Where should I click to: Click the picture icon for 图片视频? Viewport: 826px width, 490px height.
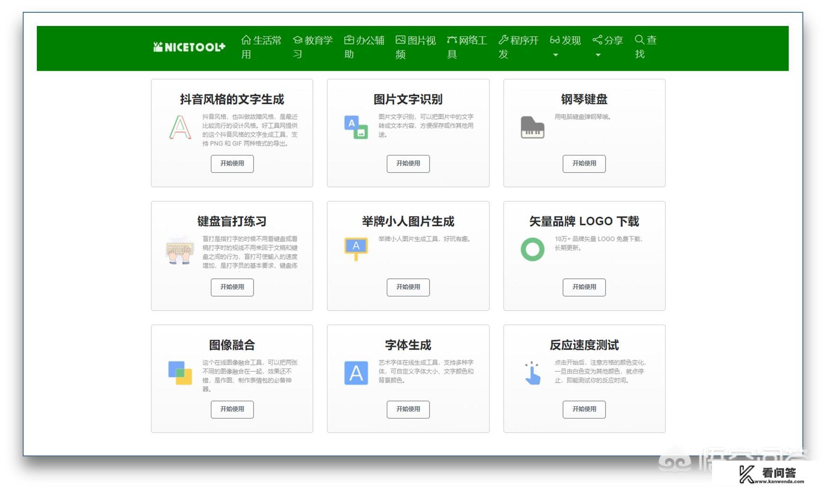[x=401, y=40]
